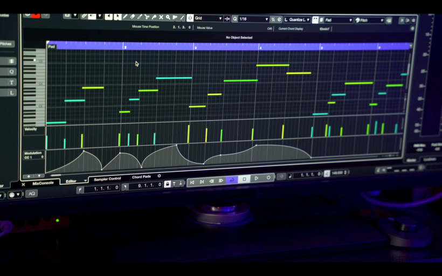Open the quantize panel e icon

(x=279, y=19)
